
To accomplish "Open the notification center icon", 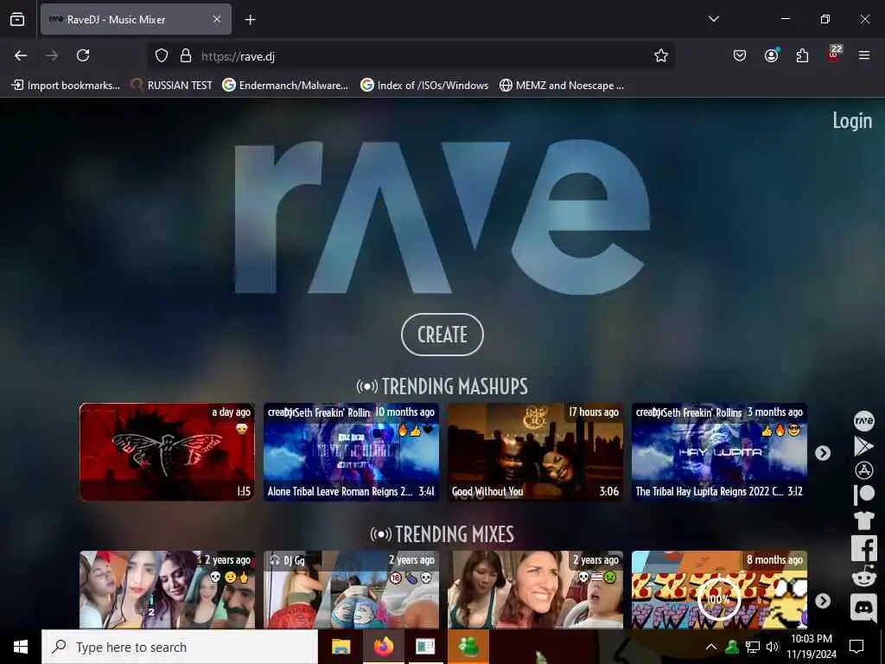I will coord(856,647).
